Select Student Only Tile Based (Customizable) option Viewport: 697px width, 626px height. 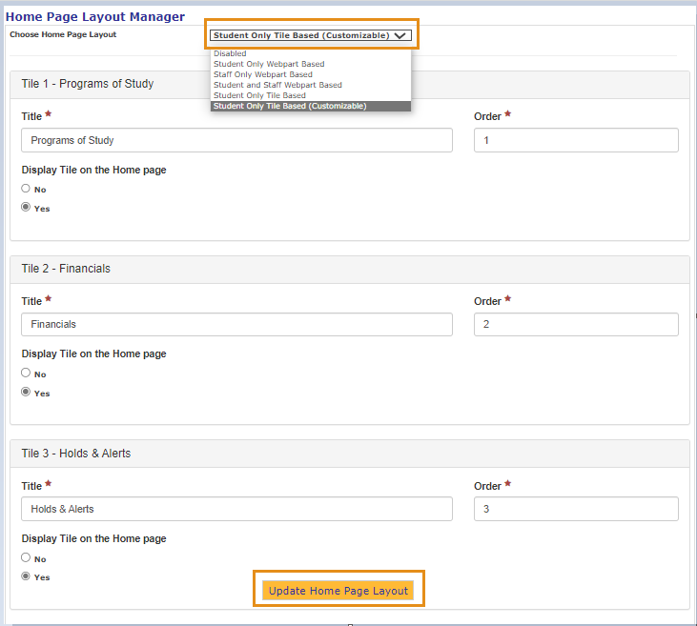[290, 106]
